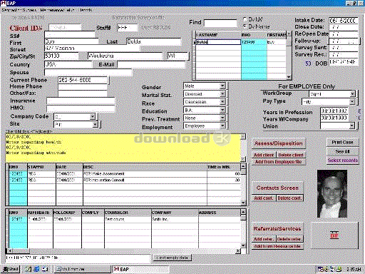The image size is (365, 274).
Task: Click the red Exit door icon
Action: [x=334, y=235]
